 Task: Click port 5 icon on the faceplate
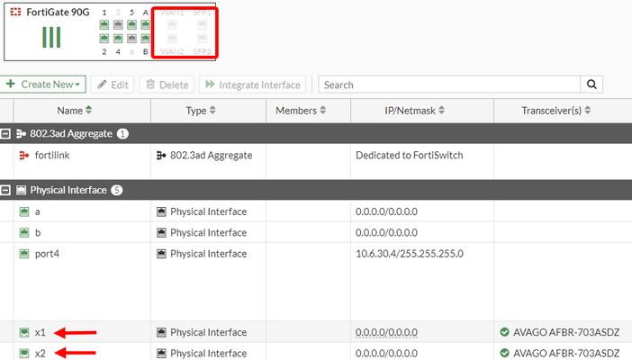pos(131,25)
